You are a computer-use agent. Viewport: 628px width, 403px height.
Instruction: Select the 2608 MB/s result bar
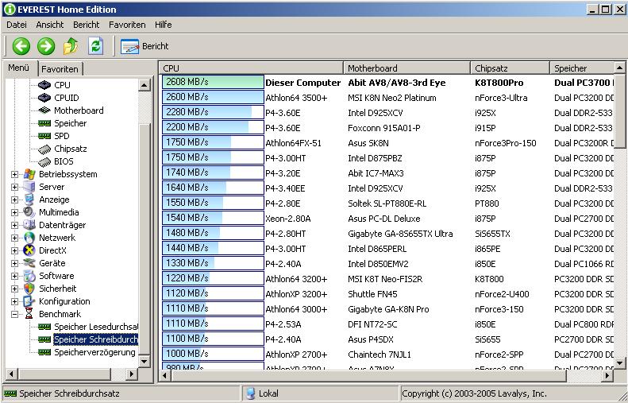[213, 82]
